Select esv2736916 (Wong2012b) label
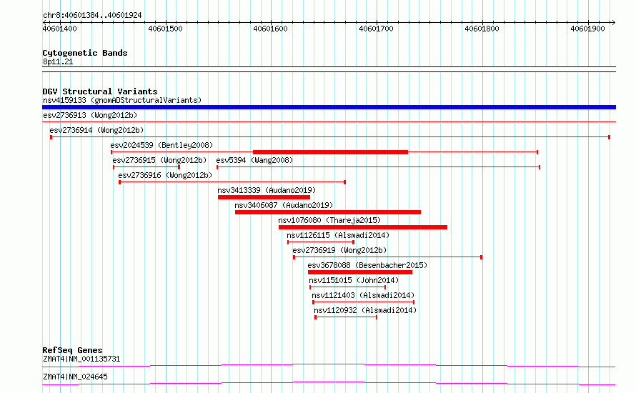Viewport: 636px width, 393px height. (x=165, y=175)
